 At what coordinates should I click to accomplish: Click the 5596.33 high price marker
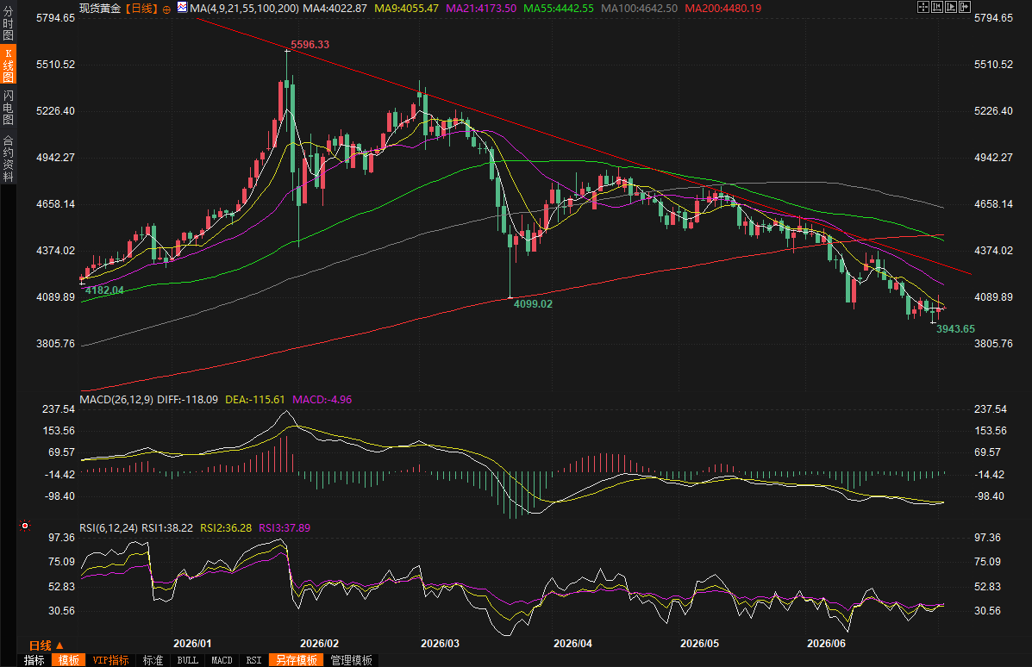coord(310,45)
